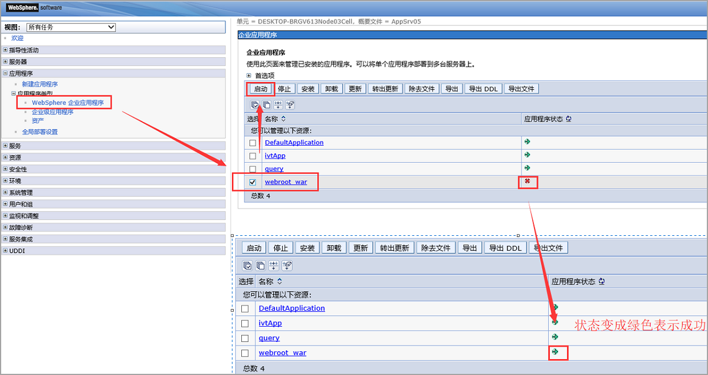Image resolution: width=708 pixels, height=375 pixels.
Task: Click green status icon for query, upper list
Action: [527, 168]
